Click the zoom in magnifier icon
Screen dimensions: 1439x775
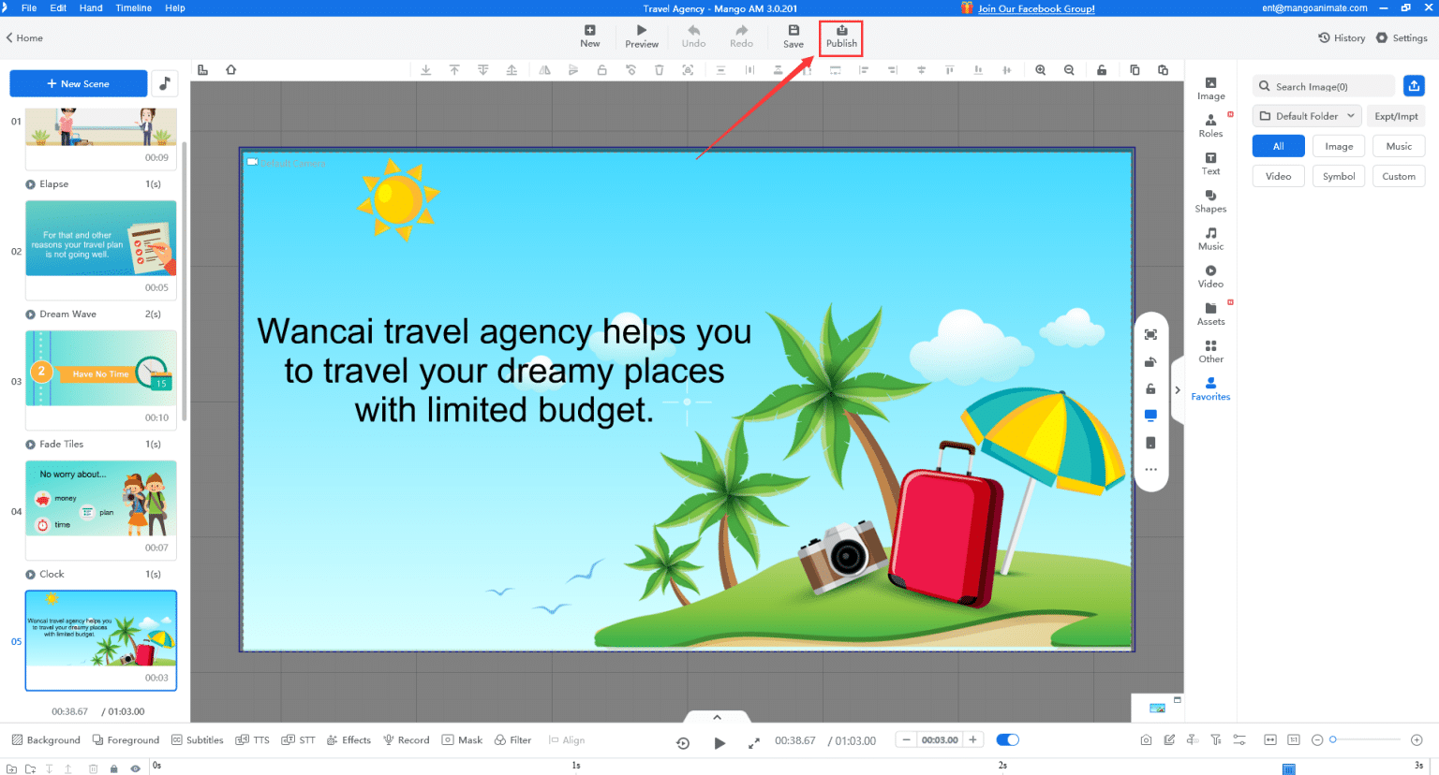(1041, 70)
